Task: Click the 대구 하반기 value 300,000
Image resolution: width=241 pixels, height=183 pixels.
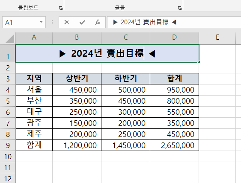Action: [x=125, y=112]
